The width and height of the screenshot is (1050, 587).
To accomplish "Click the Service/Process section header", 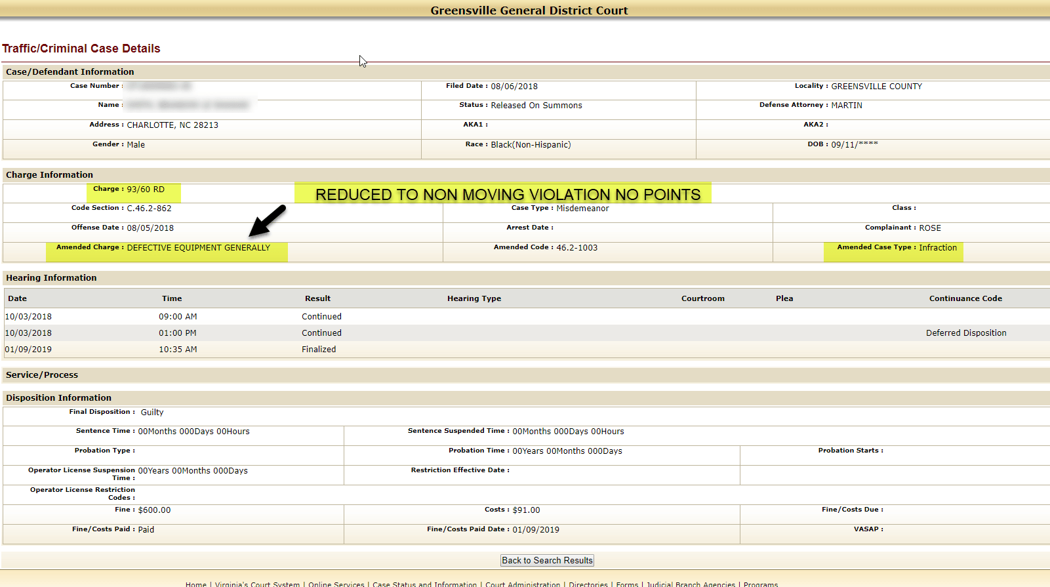I will (x=42, y=375).
